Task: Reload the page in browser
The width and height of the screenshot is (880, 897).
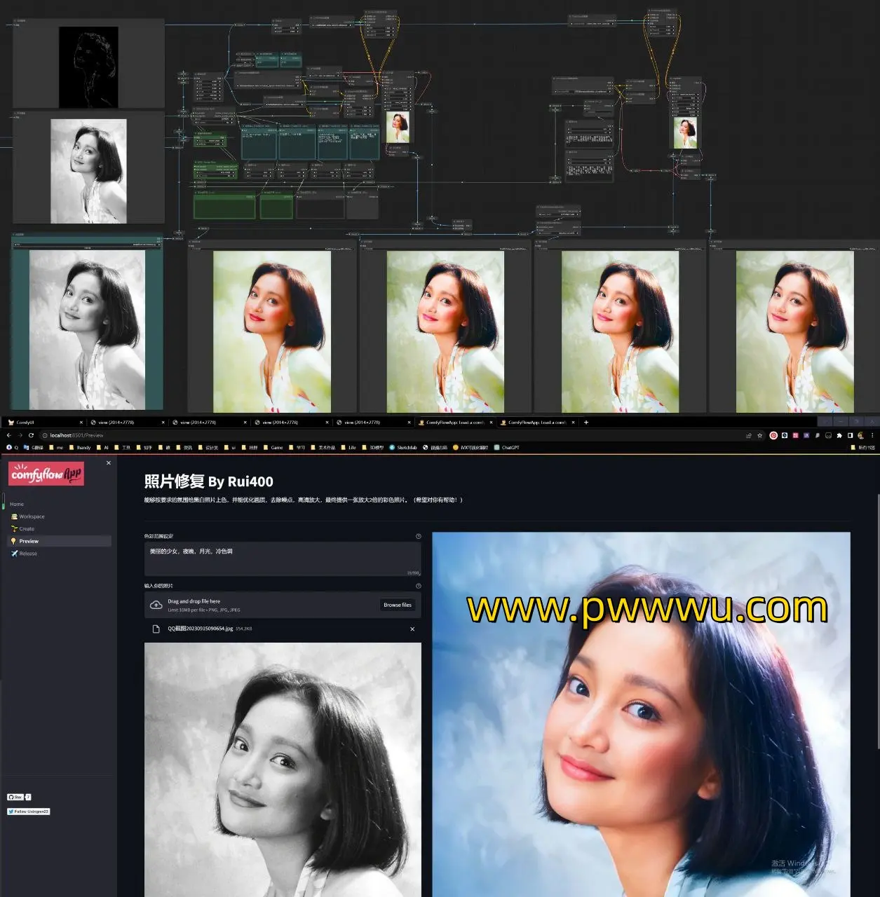Action: 31,435
